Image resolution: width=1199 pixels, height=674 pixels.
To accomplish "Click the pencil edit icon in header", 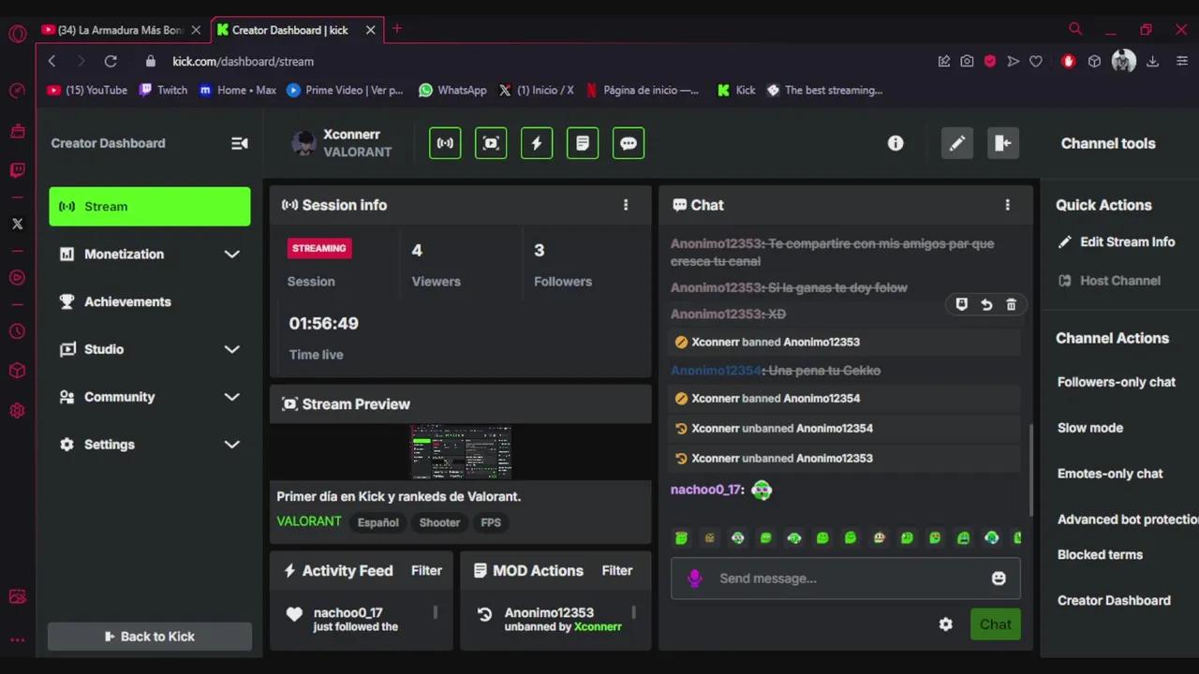I will coord(957,143).
